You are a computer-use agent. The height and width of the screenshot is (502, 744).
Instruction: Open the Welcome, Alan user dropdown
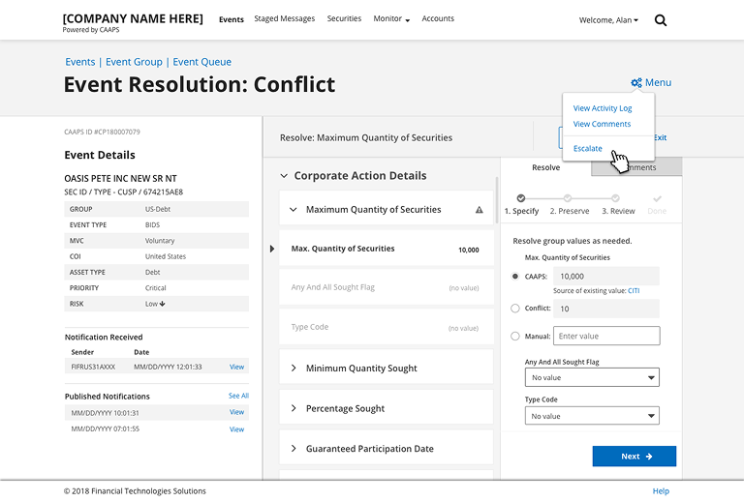608,20
